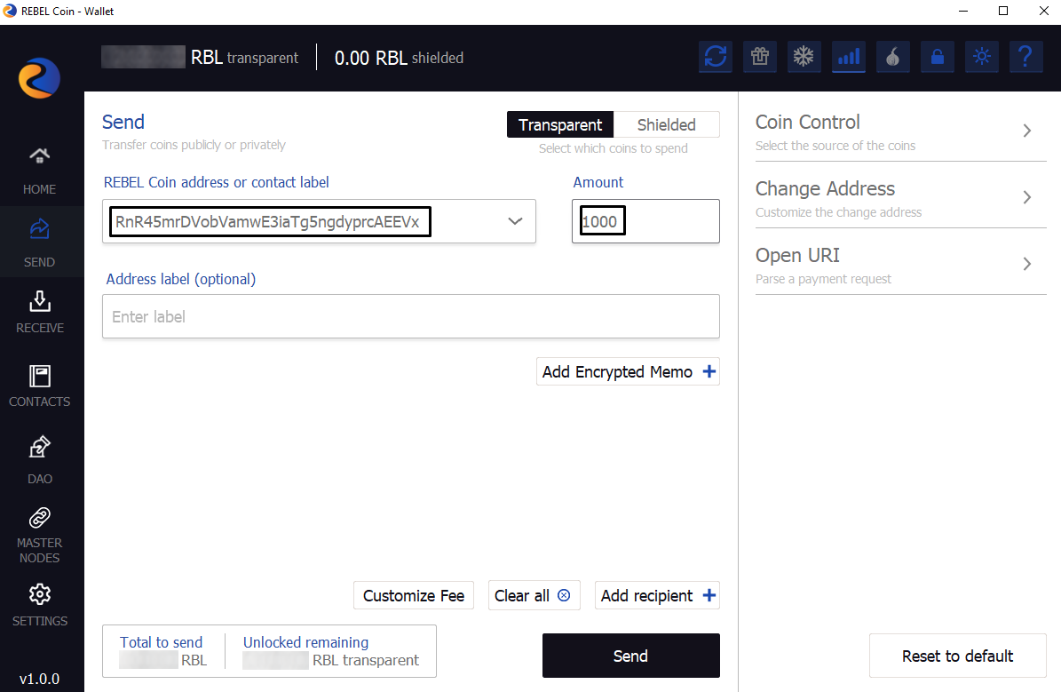Image resolution: width=1061 pixels, height=692 pixels.
Task: Click the black Send button
Action: tap(630, 656)
